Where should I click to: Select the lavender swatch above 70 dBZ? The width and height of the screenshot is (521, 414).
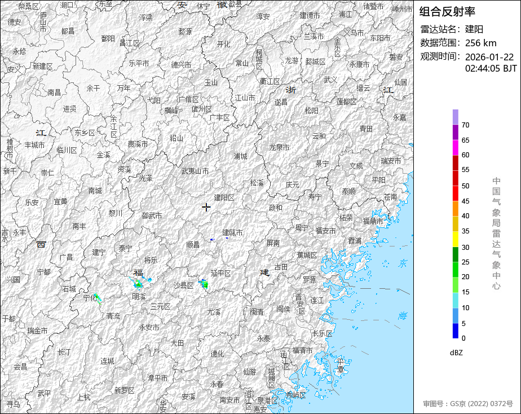point(455,117)
